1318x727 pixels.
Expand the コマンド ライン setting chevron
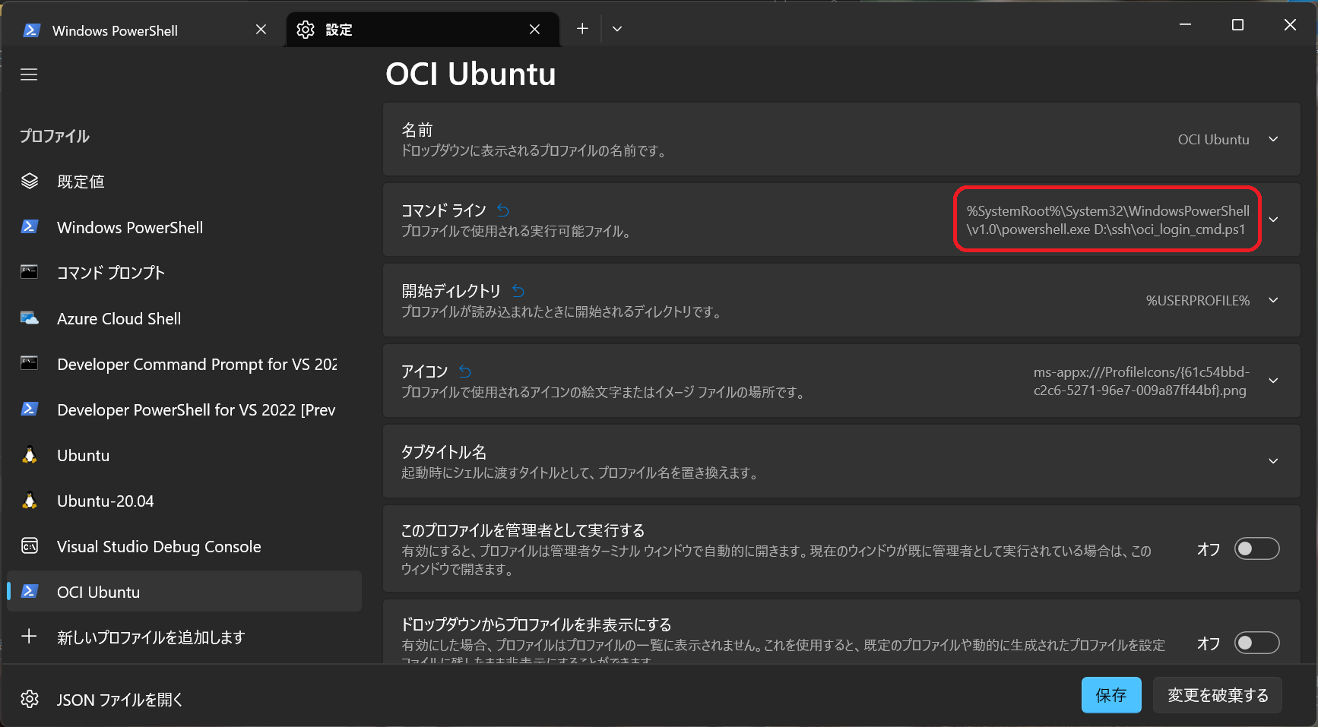pos(1273,220)
